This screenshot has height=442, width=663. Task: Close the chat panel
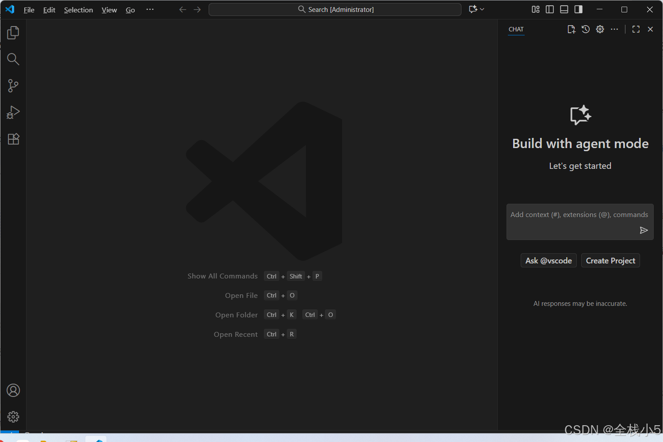tap(650, 29)
